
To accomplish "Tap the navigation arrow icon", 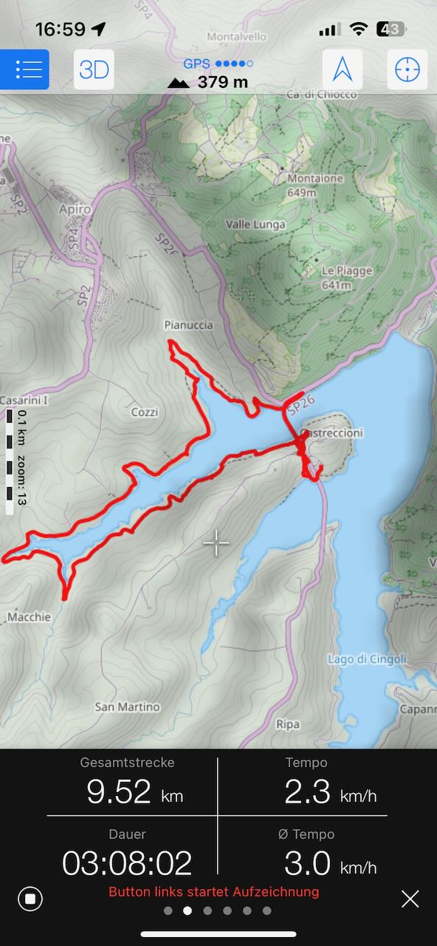I will click(x=342, y=69).
